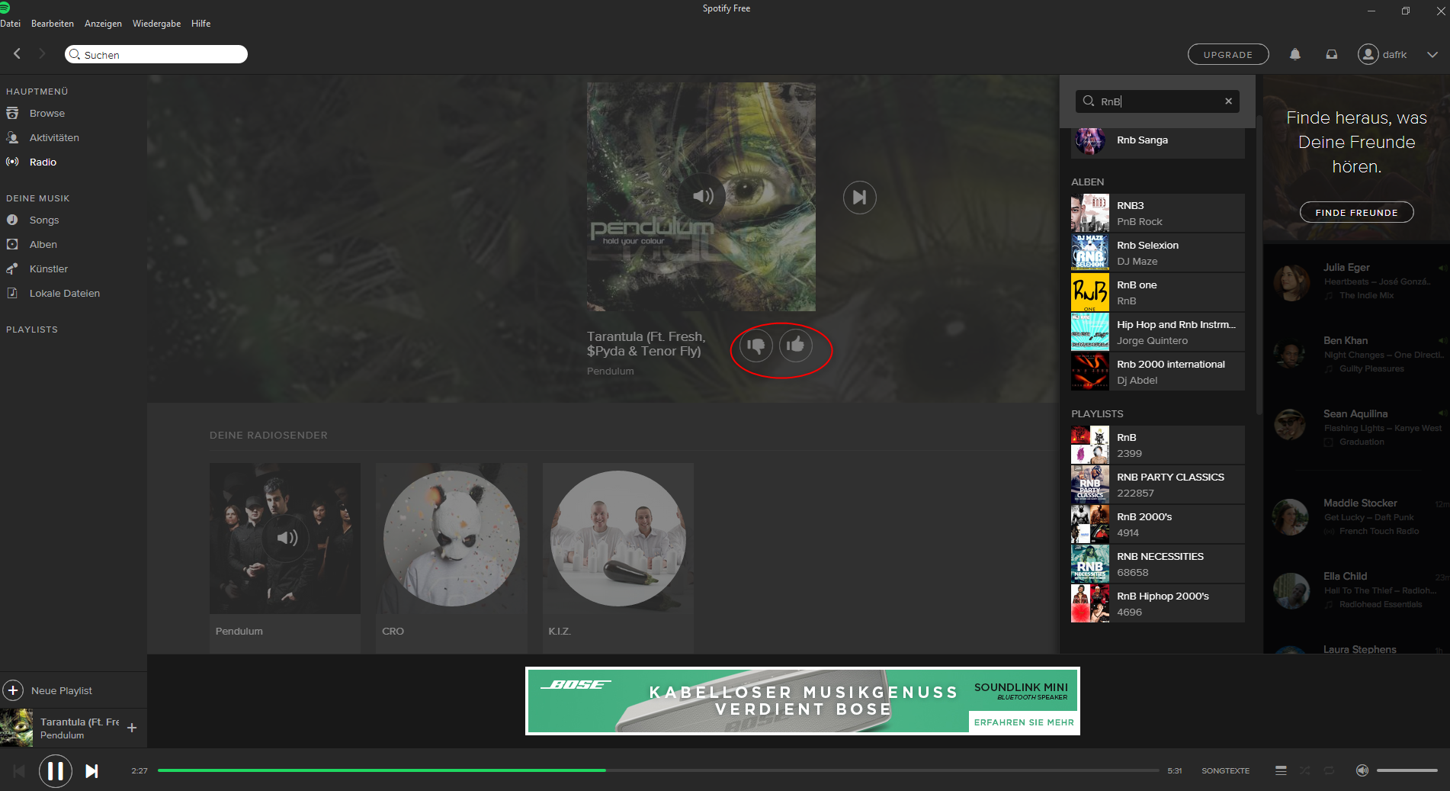Go back with the navigation arrow
Viewport: 1450px width, 791px height.
pos(18,53)
